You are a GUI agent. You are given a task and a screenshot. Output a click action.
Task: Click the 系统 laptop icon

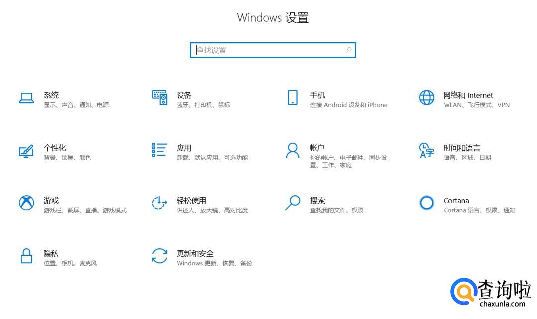pyautogui.click(x=26, y=98)
